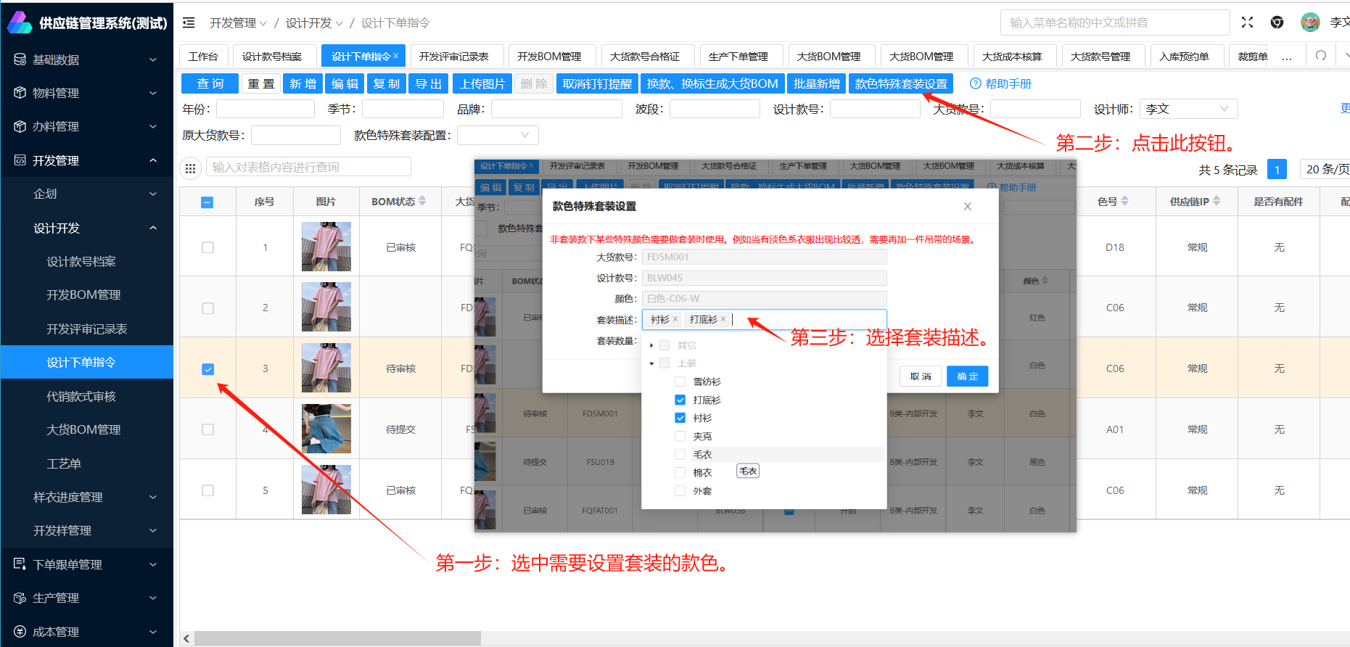The image size is (1350, 647).
Task: Click the 款色特殊套装设置 button
Action: click(900, 84)
